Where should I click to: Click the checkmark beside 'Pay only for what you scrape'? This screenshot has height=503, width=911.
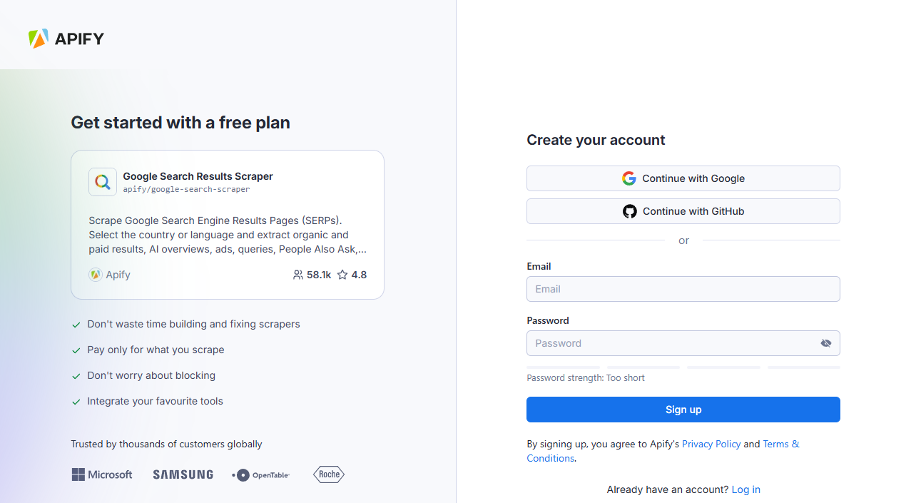pos(76,350)
